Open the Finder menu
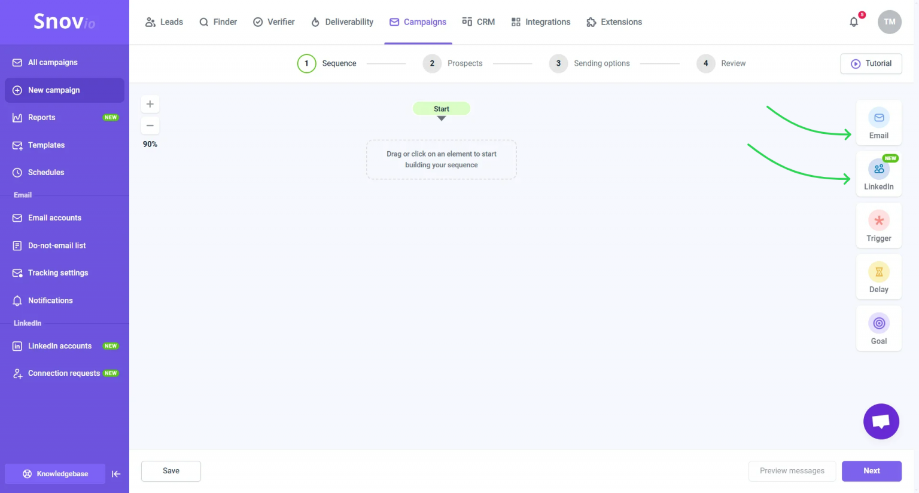919x493 pixels. click(218, 22)
